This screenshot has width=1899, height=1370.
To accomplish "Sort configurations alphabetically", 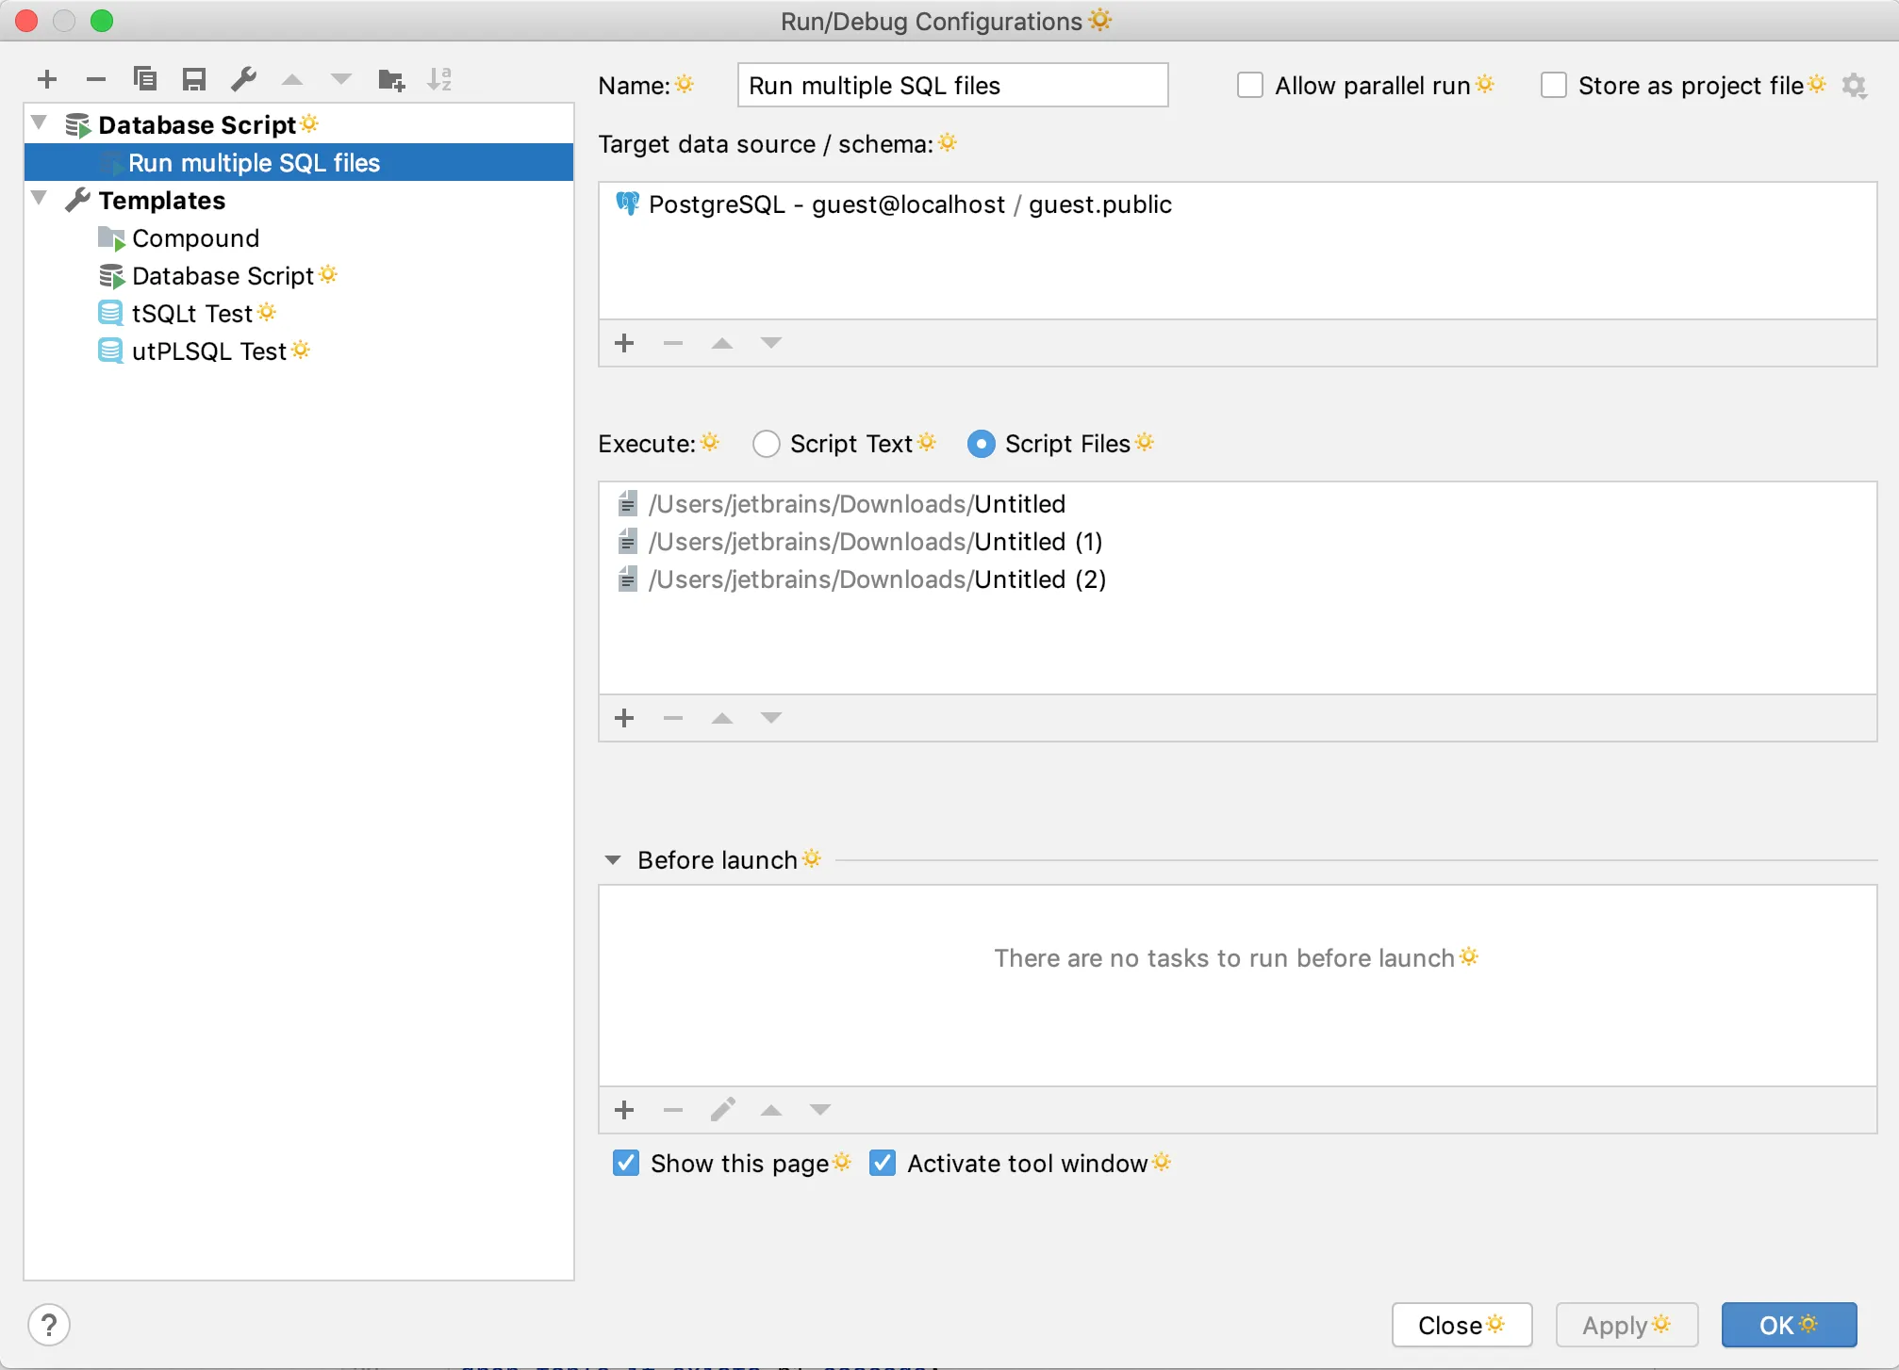I will click(x=439, y=80).
